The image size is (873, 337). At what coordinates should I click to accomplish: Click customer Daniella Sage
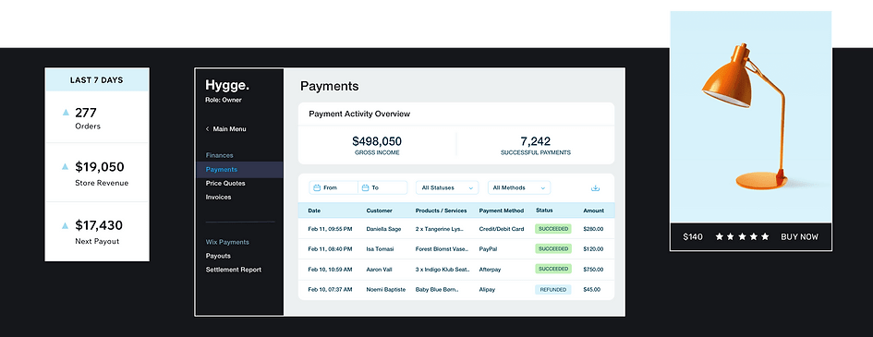point(384,229)
